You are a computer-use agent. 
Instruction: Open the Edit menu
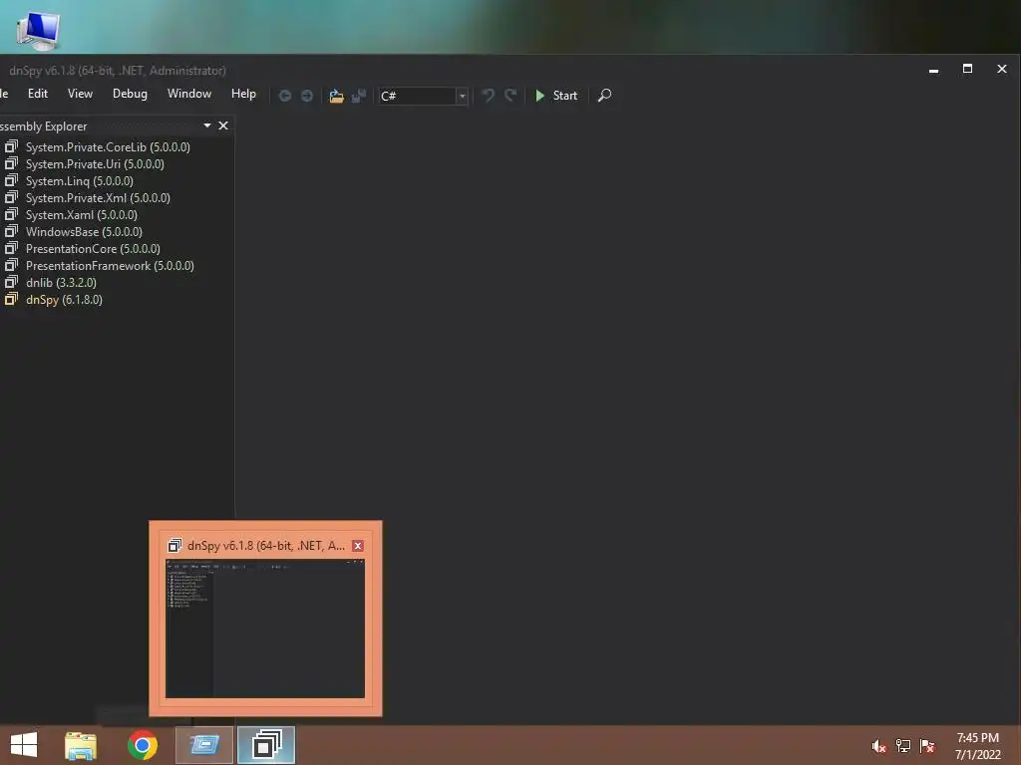[x=38, y=94]
